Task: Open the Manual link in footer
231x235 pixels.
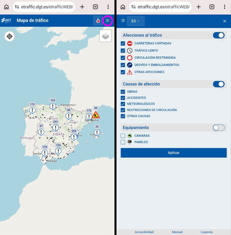Action: [x=177, y=232]
